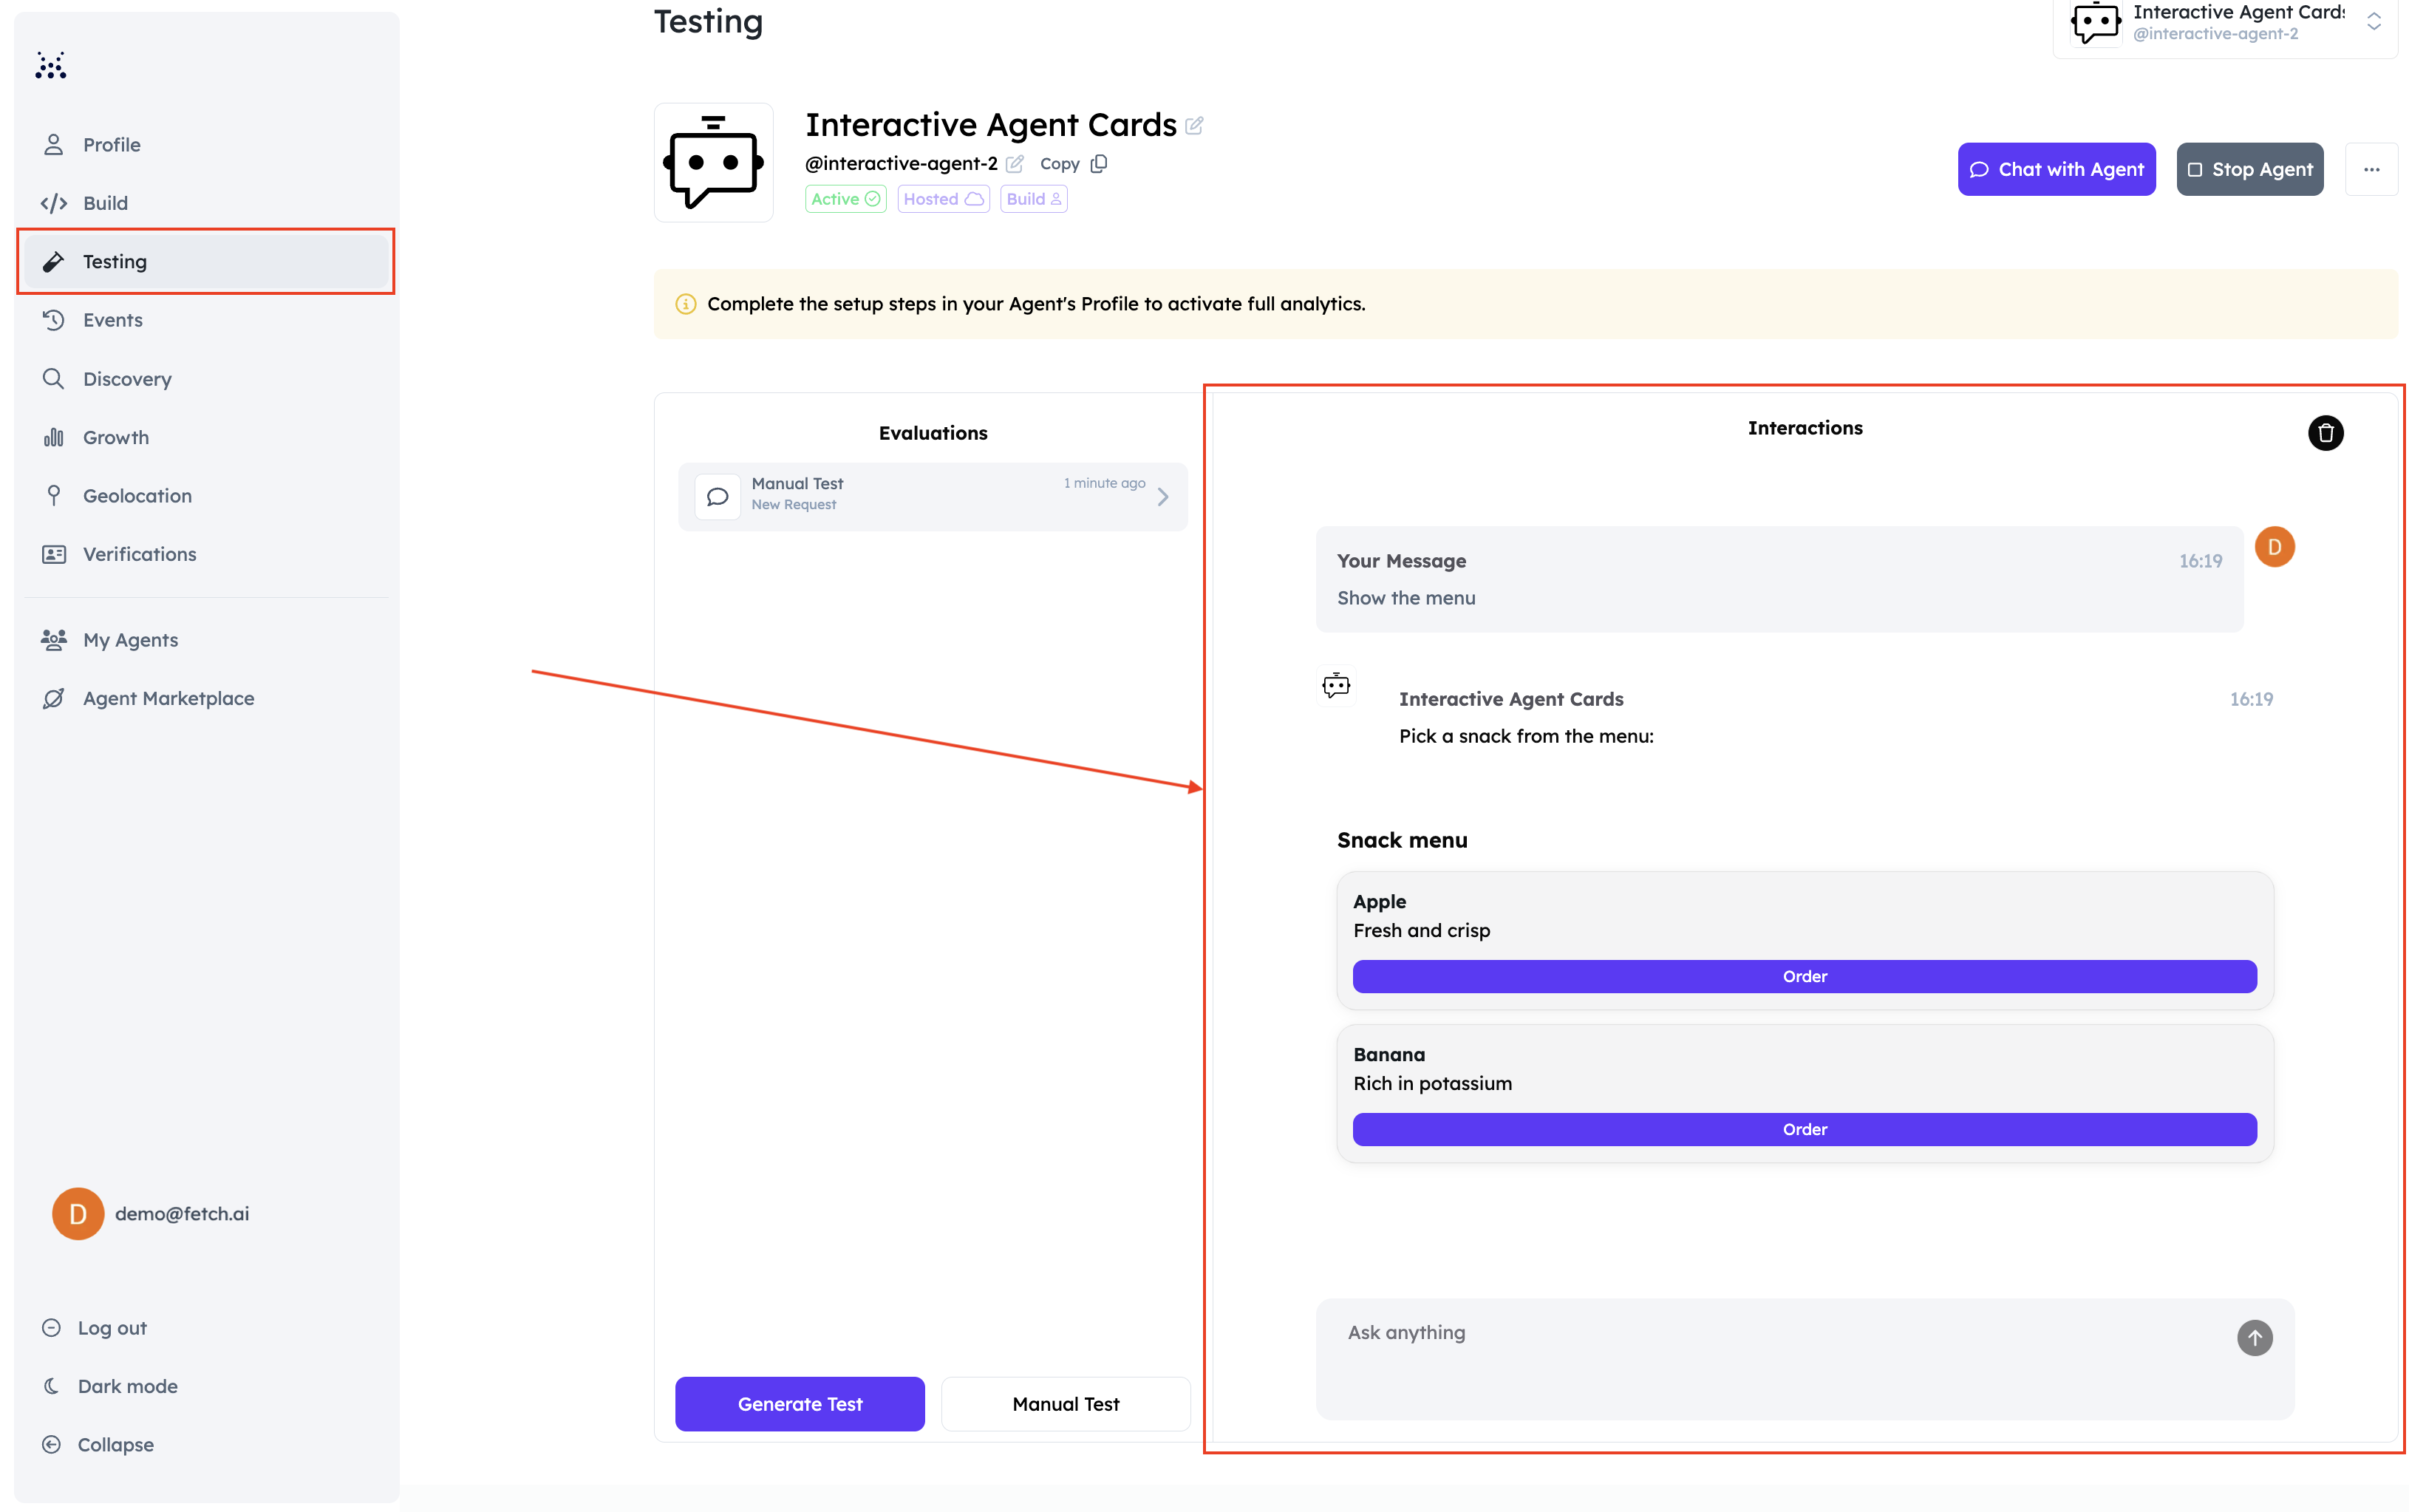The height and width of the screenshot is (1512, 2409).
Task: Open Discovery in the sidebar
Action: click(x=205, y=379)
